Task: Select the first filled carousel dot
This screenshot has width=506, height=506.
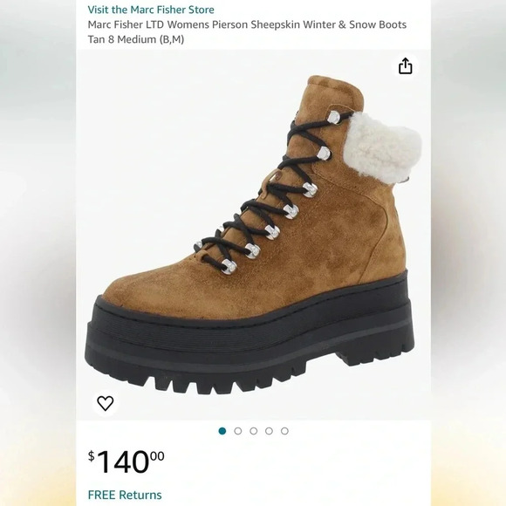Action: (222, 431)
